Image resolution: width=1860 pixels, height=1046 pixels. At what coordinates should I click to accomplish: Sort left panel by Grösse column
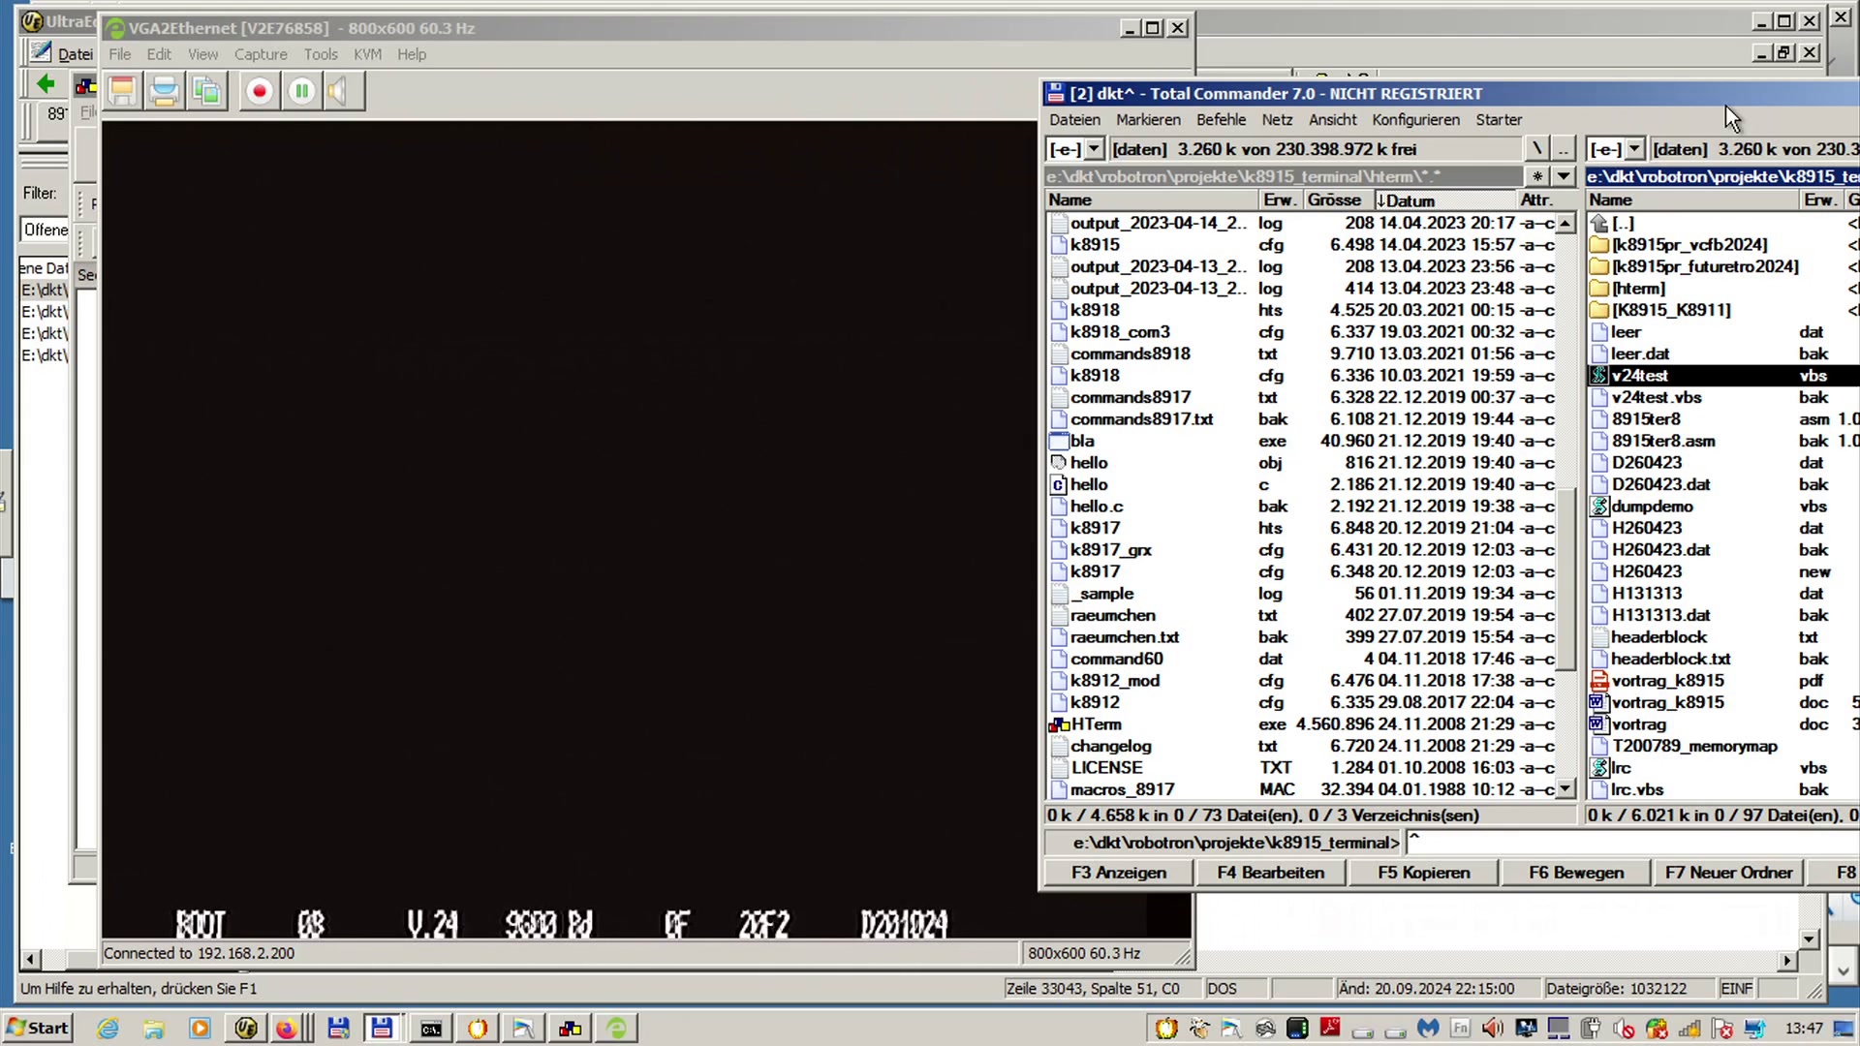(x=1338, y=200)
